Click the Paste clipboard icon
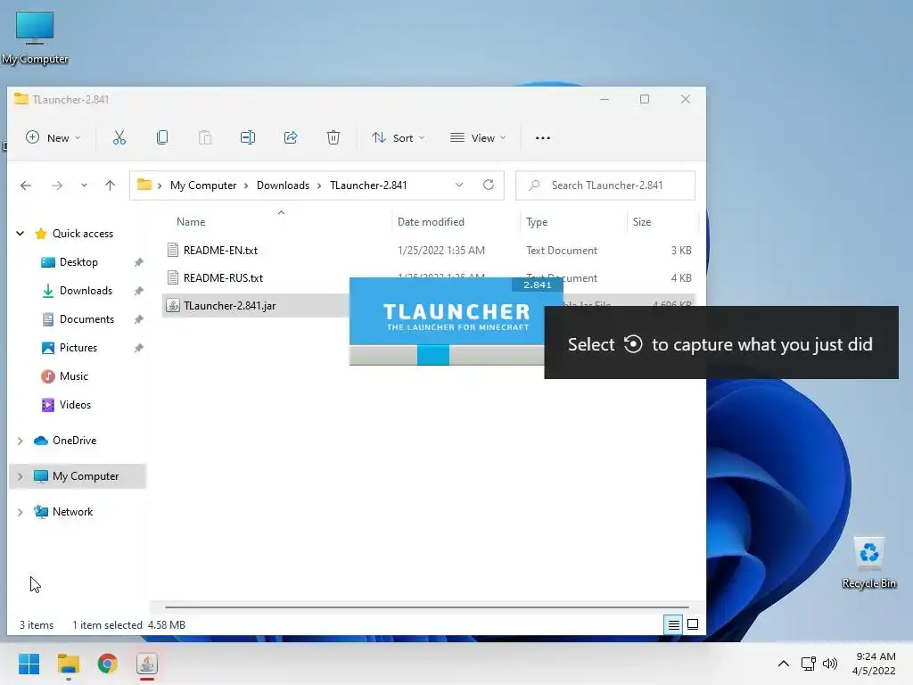The height and width of the screenshot is (685, 913). pos(205,137)
